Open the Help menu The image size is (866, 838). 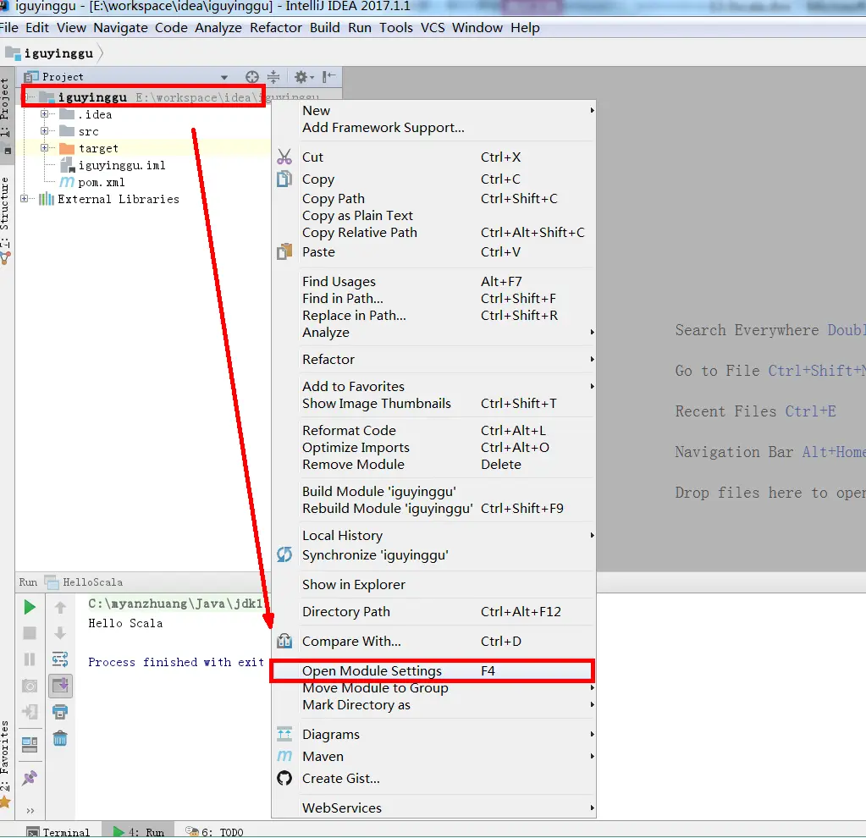click(x=525, y=28)
